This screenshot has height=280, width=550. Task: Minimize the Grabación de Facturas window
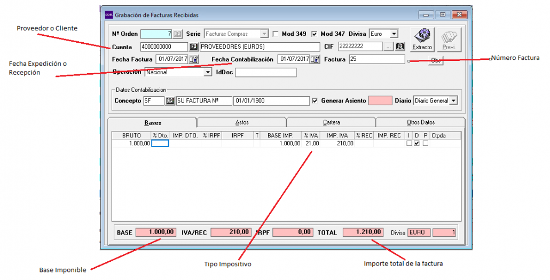(x=426, y=15)
